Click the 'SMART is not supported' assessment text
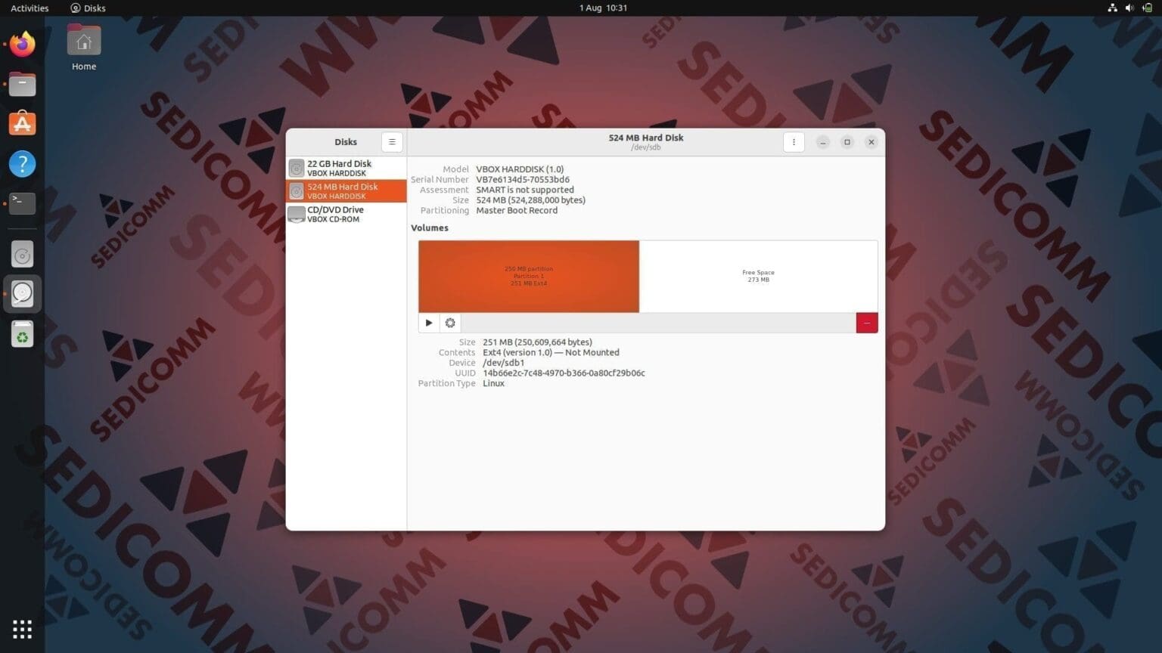 525,190
